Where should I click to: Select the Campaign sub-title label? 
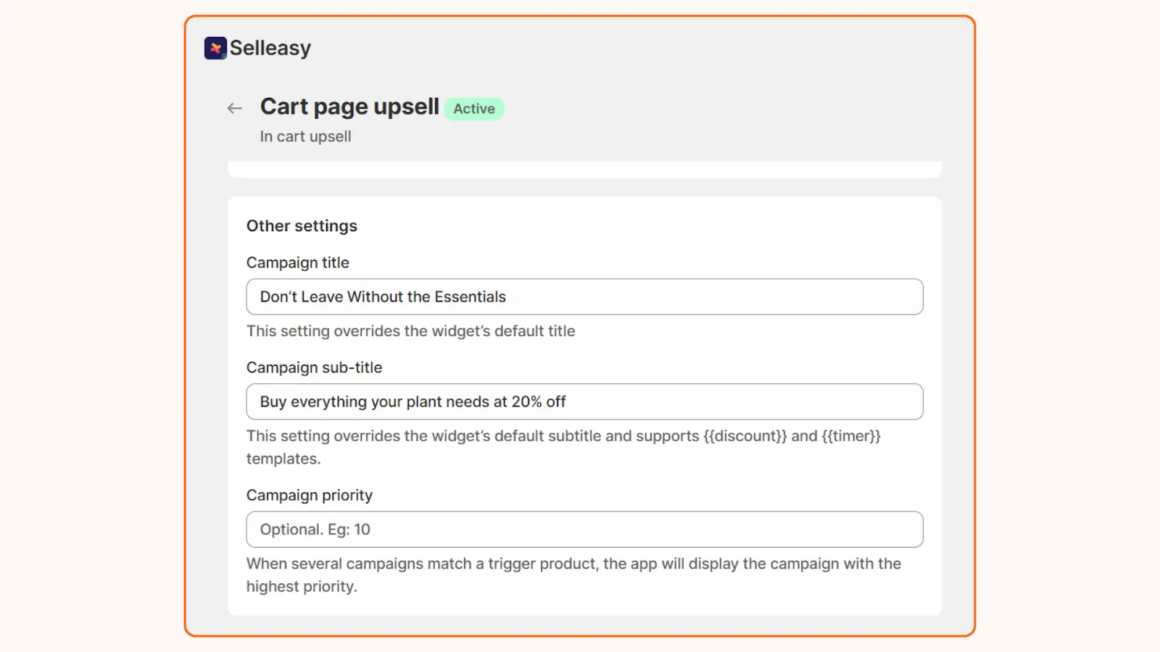coord(314,367)
